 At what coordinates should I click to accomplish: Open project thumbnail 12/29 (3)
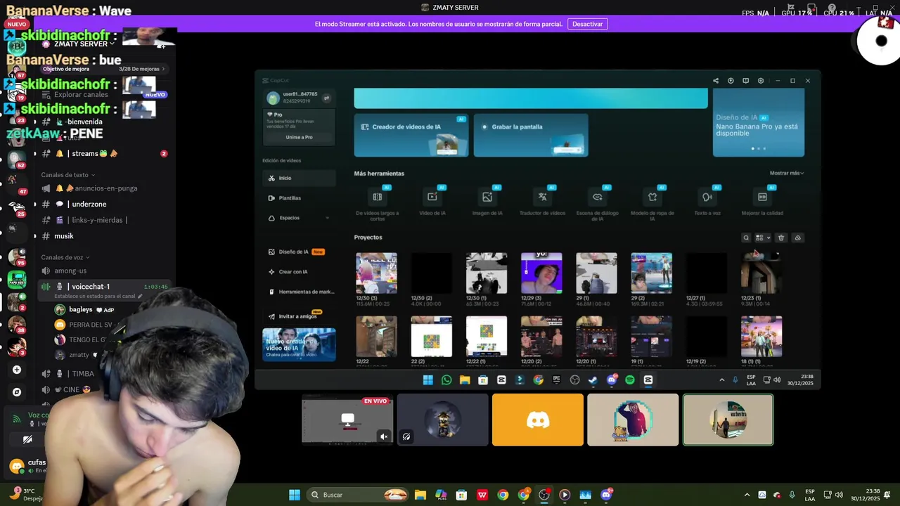tap(541, 273)
